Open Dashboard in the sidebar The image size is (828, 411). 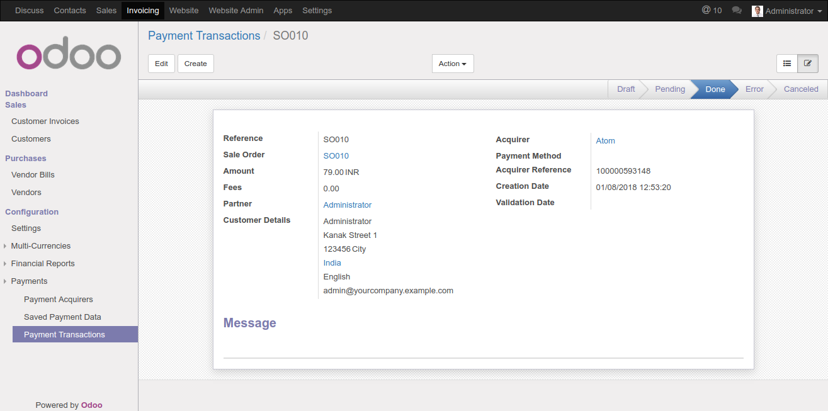point(26,94)
